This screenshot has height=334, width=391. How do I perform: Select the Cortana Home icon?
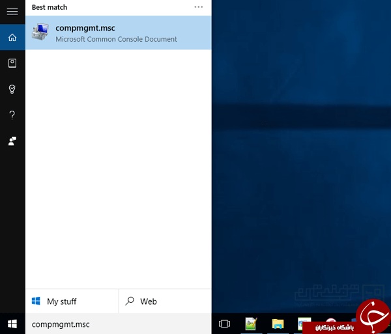pos(12,37)
